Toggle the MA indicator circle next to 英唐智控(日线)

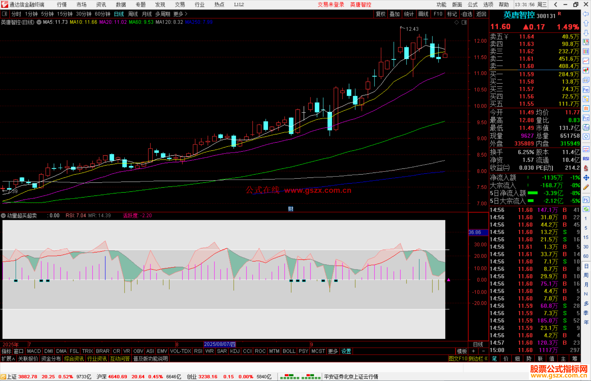(x=39, y=22)
